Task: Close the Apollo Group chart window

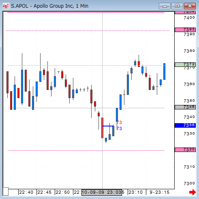Action: [190, 6]
